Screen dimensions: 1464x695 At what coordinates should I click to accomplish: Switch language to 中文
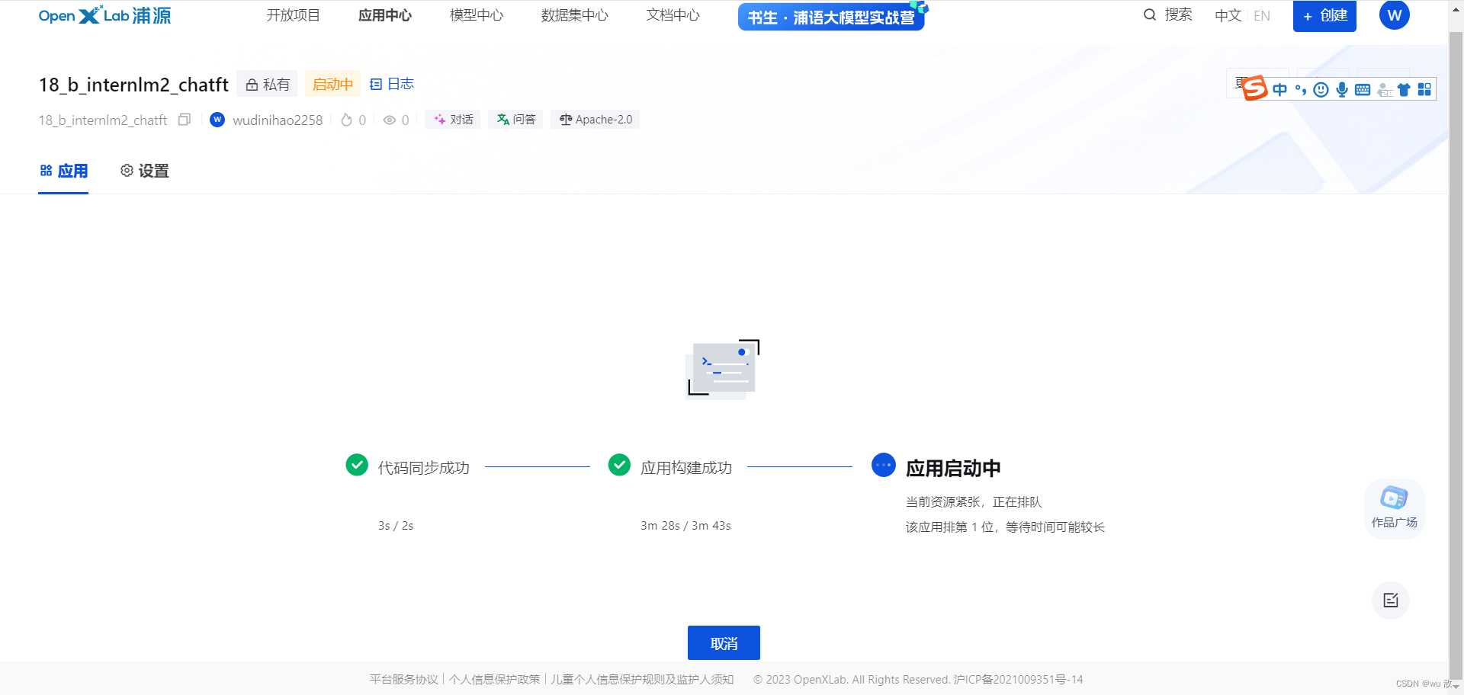(x=1228, y=15)
